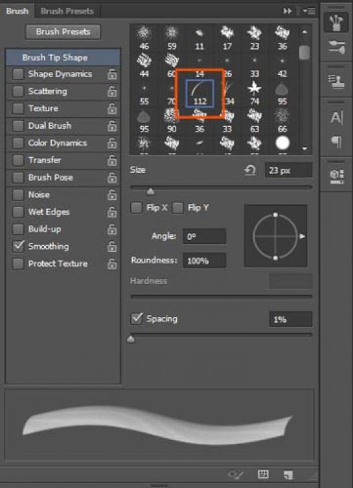Open the Brush Presets dock icon
This screenshot has height=488, width=353.
point(337,47)
